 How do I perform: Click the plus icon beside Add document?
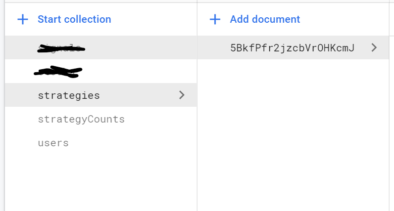[x=215, y=19]
